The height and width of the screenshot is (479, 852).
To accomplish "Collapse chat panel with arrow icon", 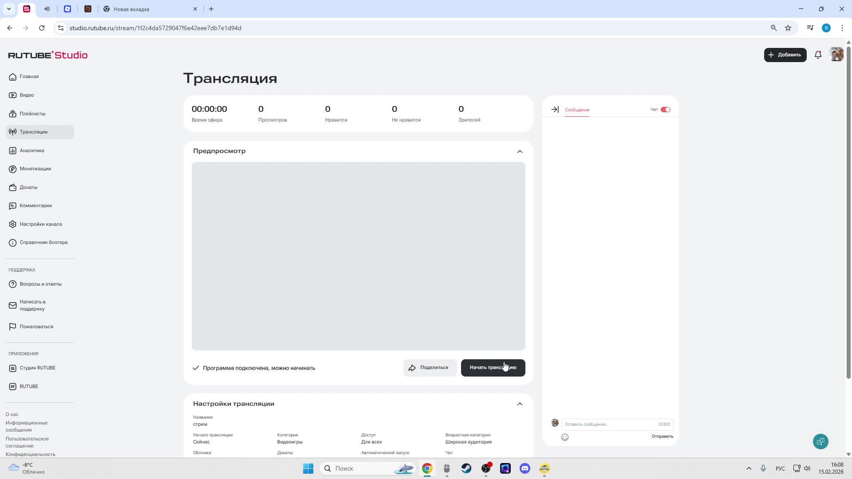I will click(555, 110).
